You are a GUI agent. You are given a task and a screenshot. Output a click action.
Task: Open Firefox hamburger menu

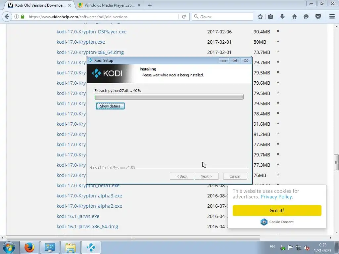[x=332, y=17]
